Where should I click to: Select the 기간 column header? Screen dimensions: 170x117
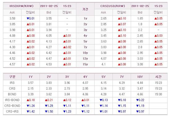pos(85,9)
